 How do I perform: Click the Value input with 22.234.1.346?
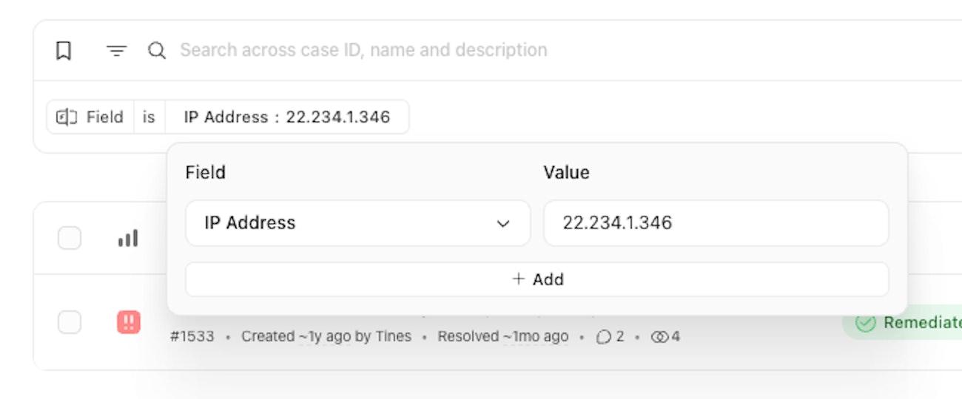[x=716, y=223]
